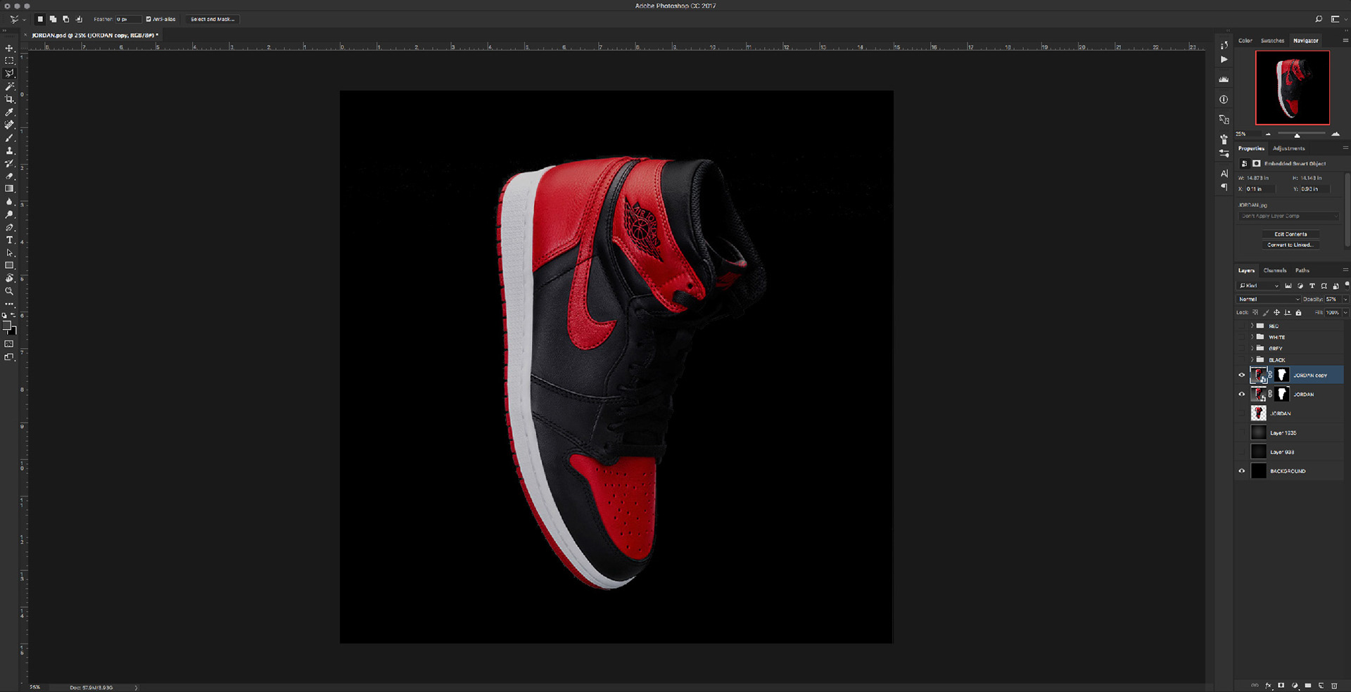Viewport: 1351px width, 692px height.
Task: Open the Paragraph panel icon
Action: (x=1224, y=186)
